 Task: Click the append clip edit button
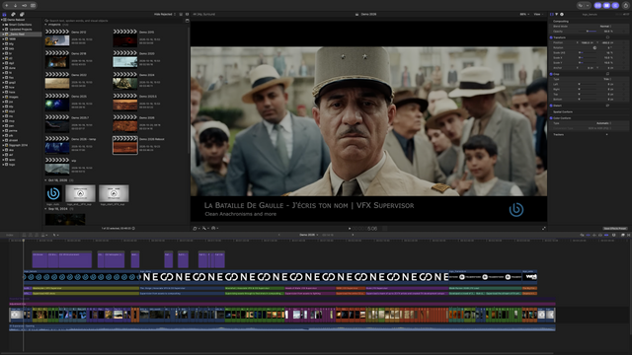[x=37, y=235]
